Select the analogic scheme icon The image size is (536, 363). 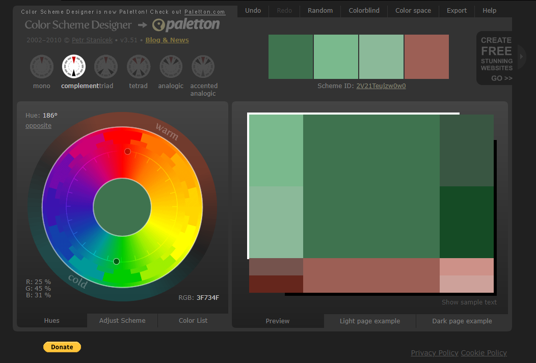[171, 67]
